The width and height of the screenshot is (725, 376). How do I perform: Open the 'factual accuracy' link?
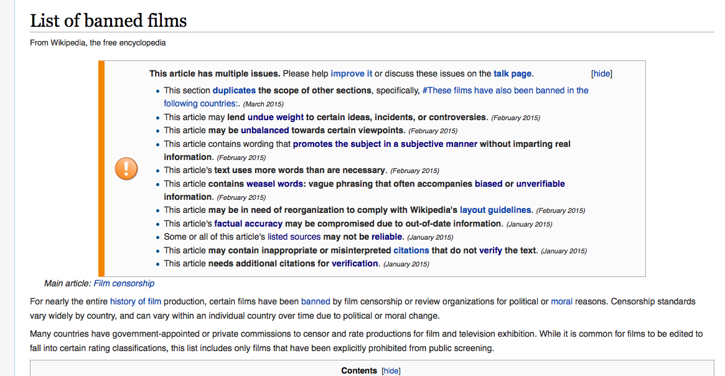(x=248, y=223)
